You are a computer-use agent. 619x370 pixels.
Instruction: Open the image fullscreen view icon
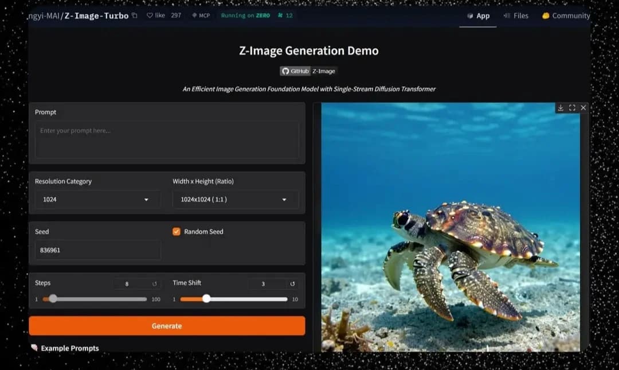(x=571, y=107)
